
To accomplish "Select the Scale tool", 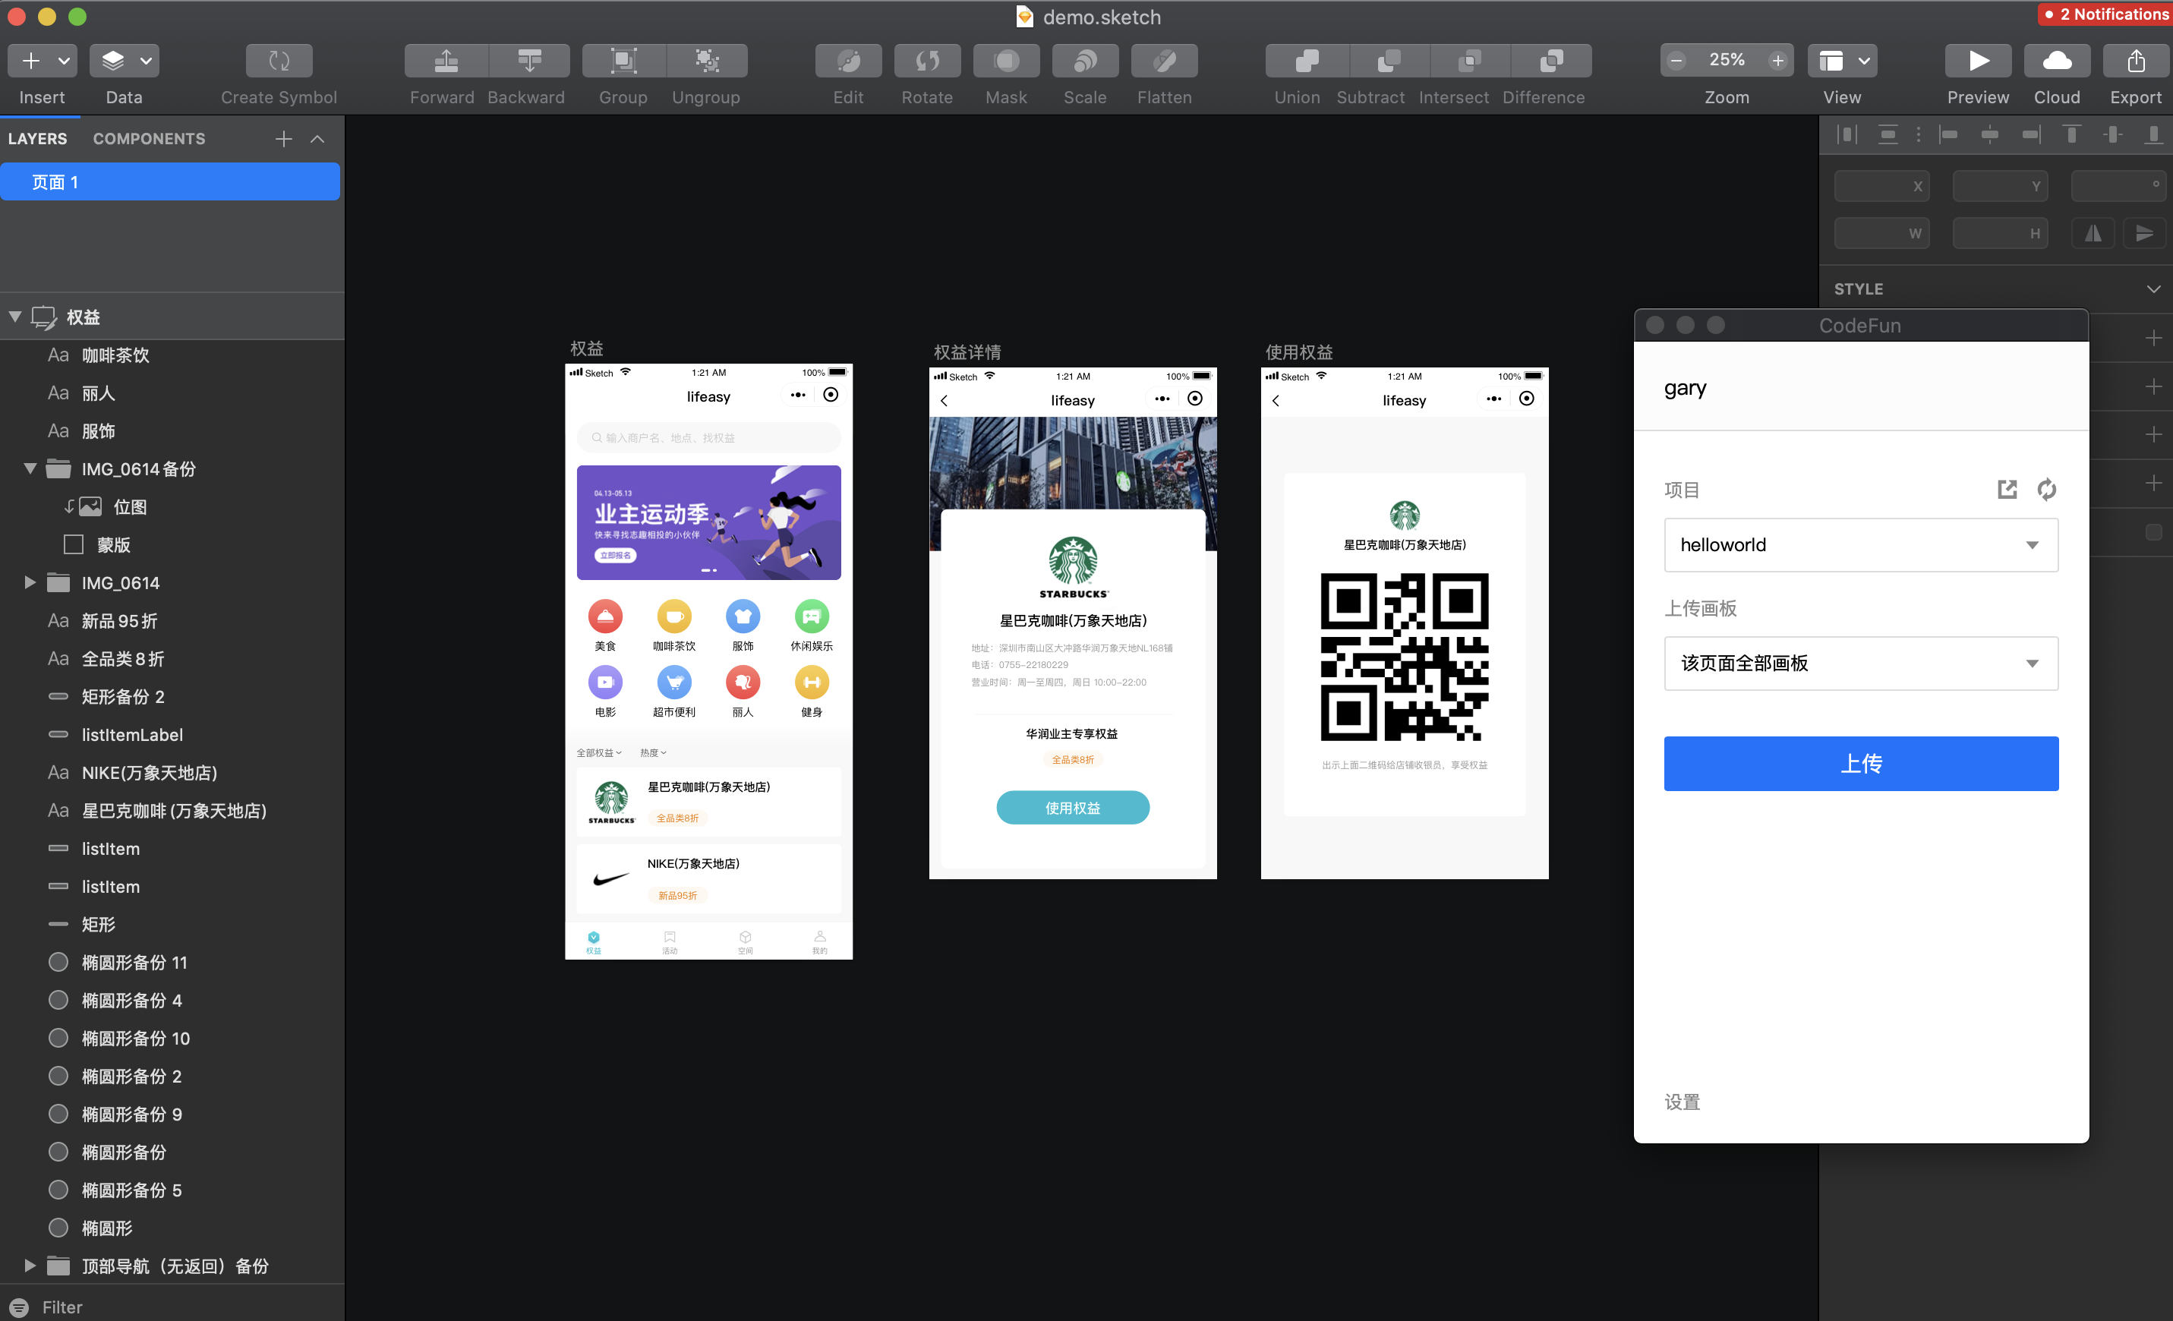I will coord(1085,61).
